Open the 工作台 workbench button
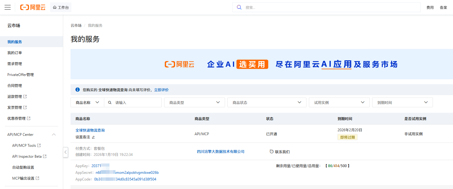 click(61, 7)
